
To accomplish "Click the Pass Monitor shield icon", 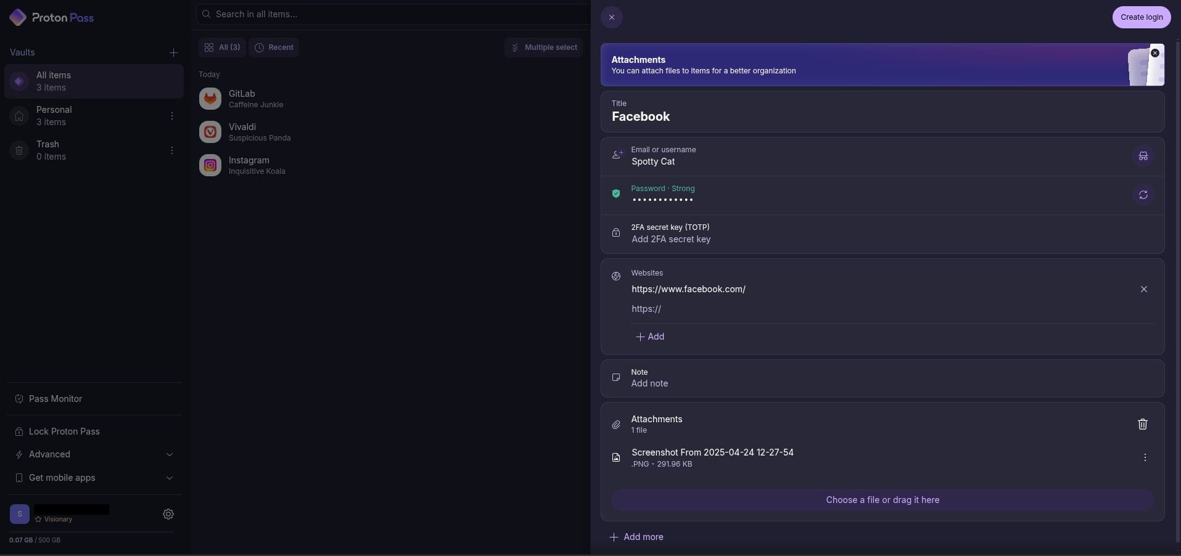I will pyautogui.click(x=19, y=399).
